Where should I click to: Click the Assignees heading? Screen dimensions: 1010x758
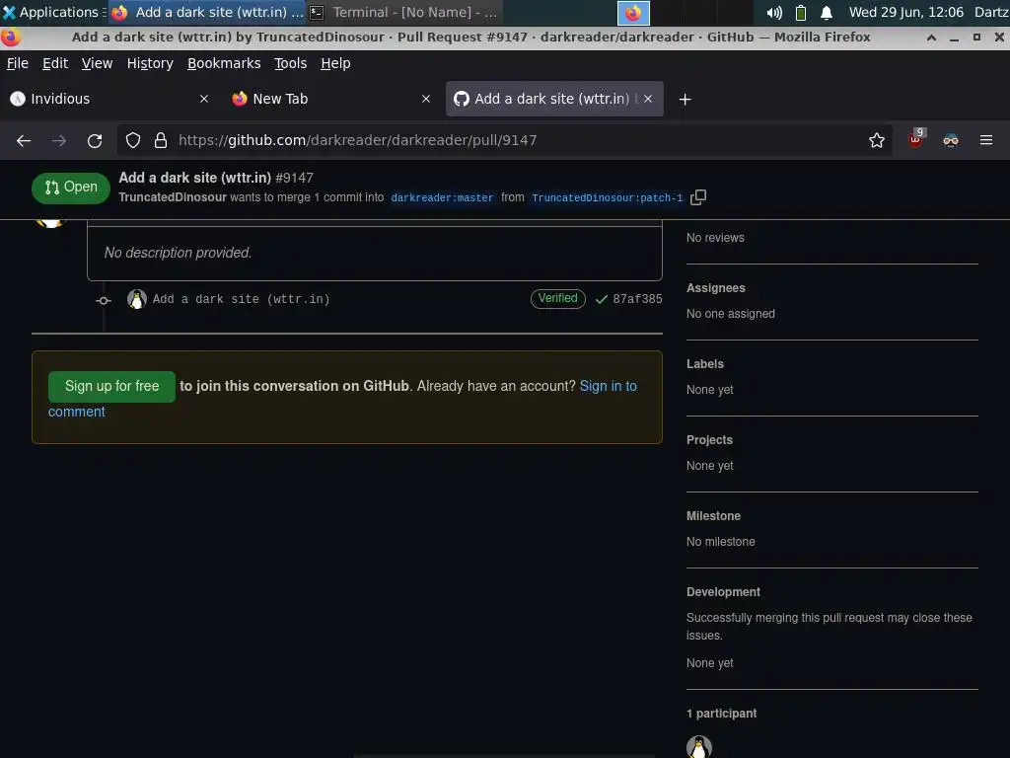(x=716, y=288)
